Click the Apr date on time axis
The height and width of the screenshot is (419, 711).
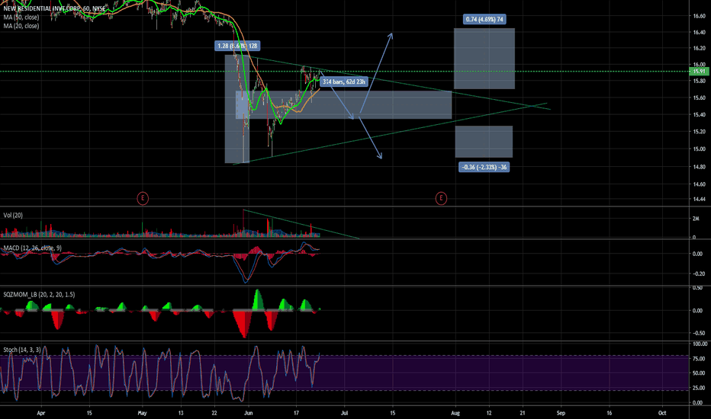tap(41, 413)
